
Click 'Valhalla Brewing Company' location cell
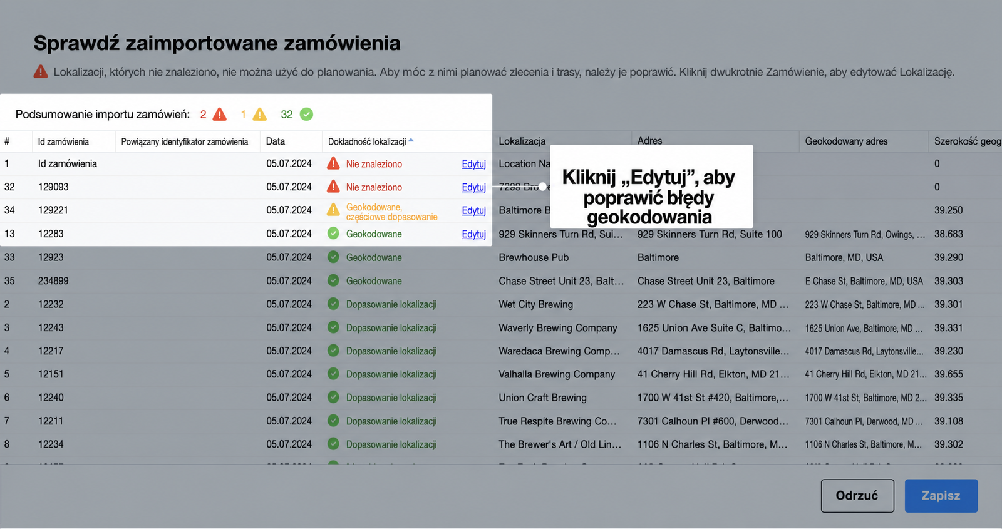point(557,374)
